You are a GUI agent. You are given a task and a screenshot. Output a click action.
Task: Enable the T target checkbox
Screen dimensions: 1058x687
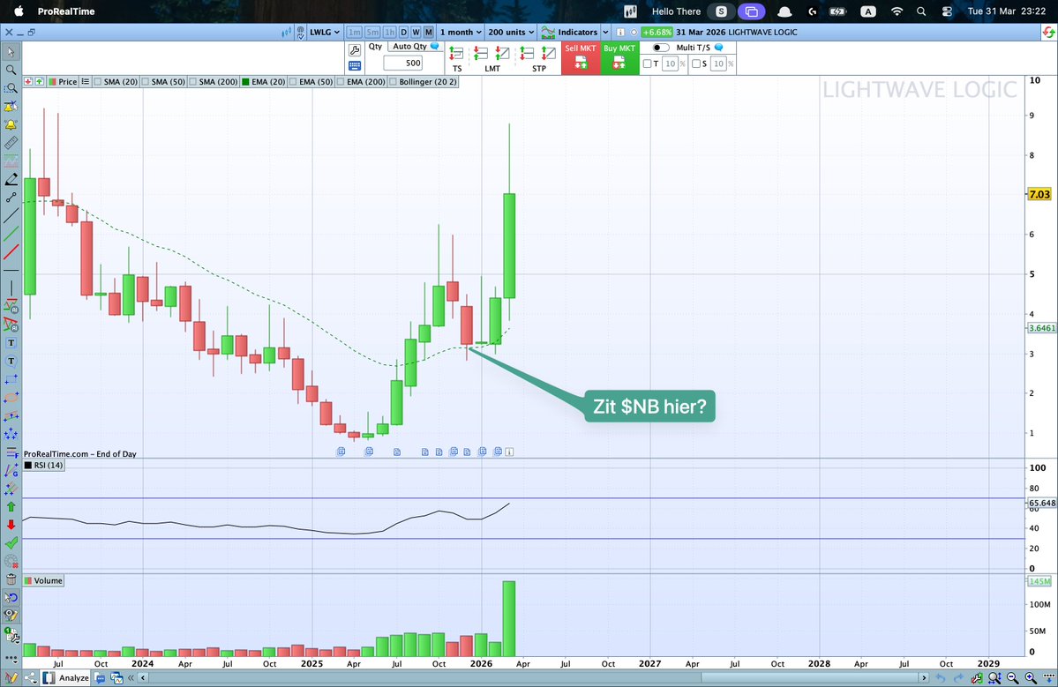647,63
